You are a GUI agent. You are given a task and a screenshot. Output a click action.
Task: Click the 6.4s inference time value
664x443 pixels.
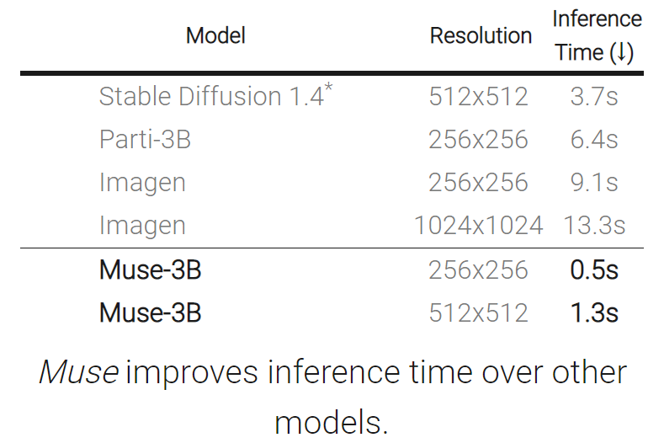[x=594, y=140]
